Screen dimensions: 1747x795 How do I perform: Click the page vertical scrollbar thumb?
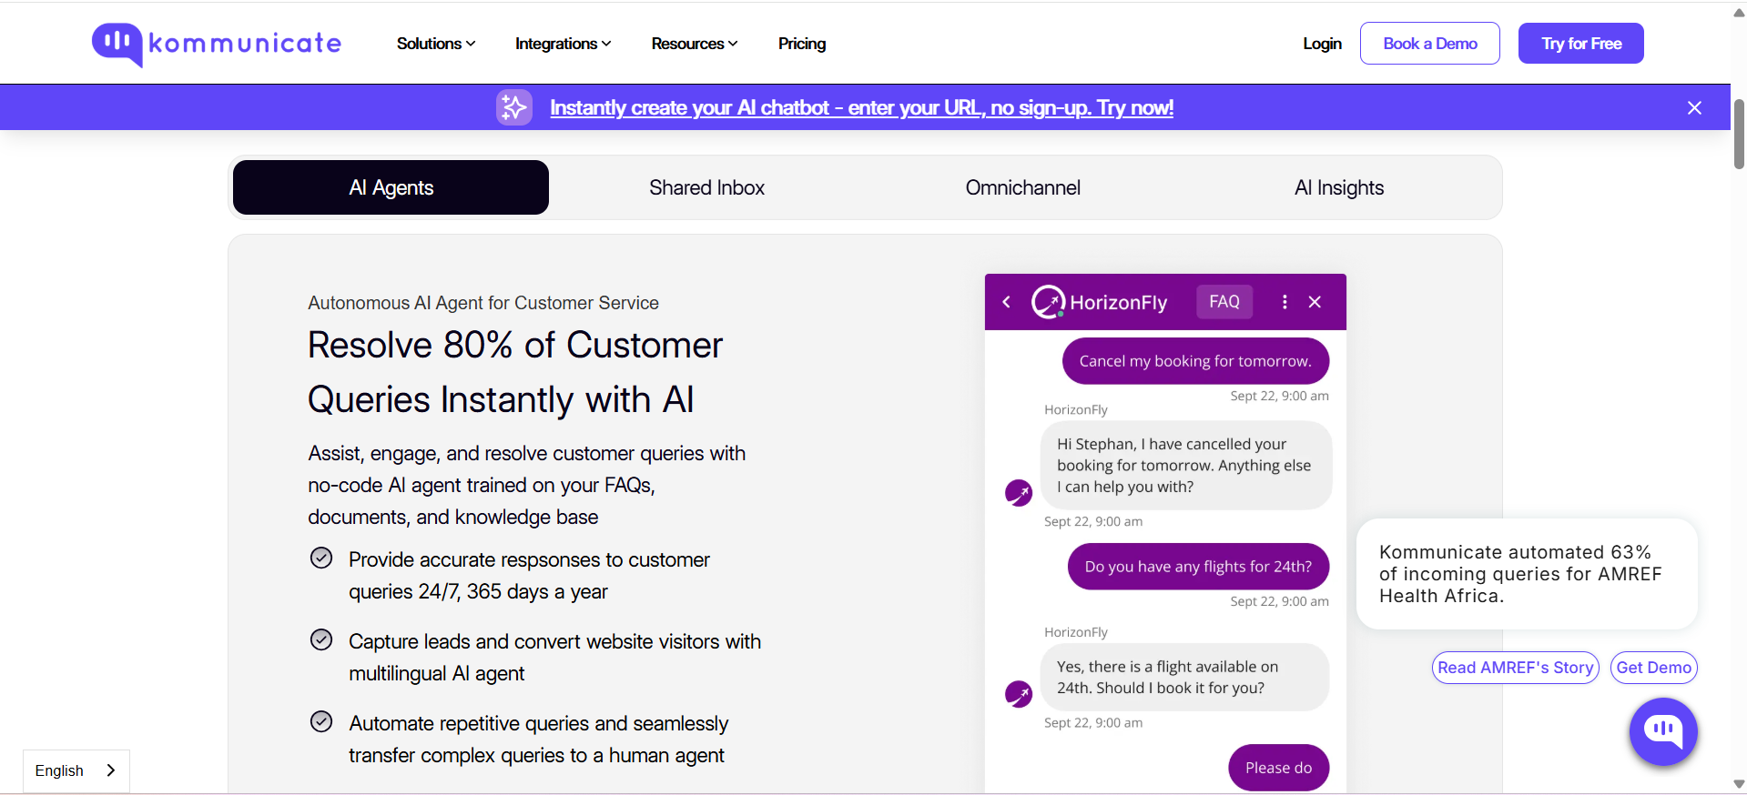[x=1739, y=135]
